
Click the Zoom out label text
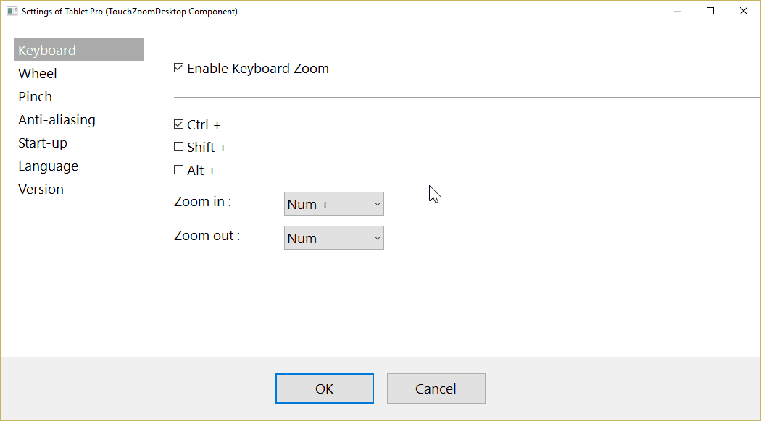pos(206,235)
